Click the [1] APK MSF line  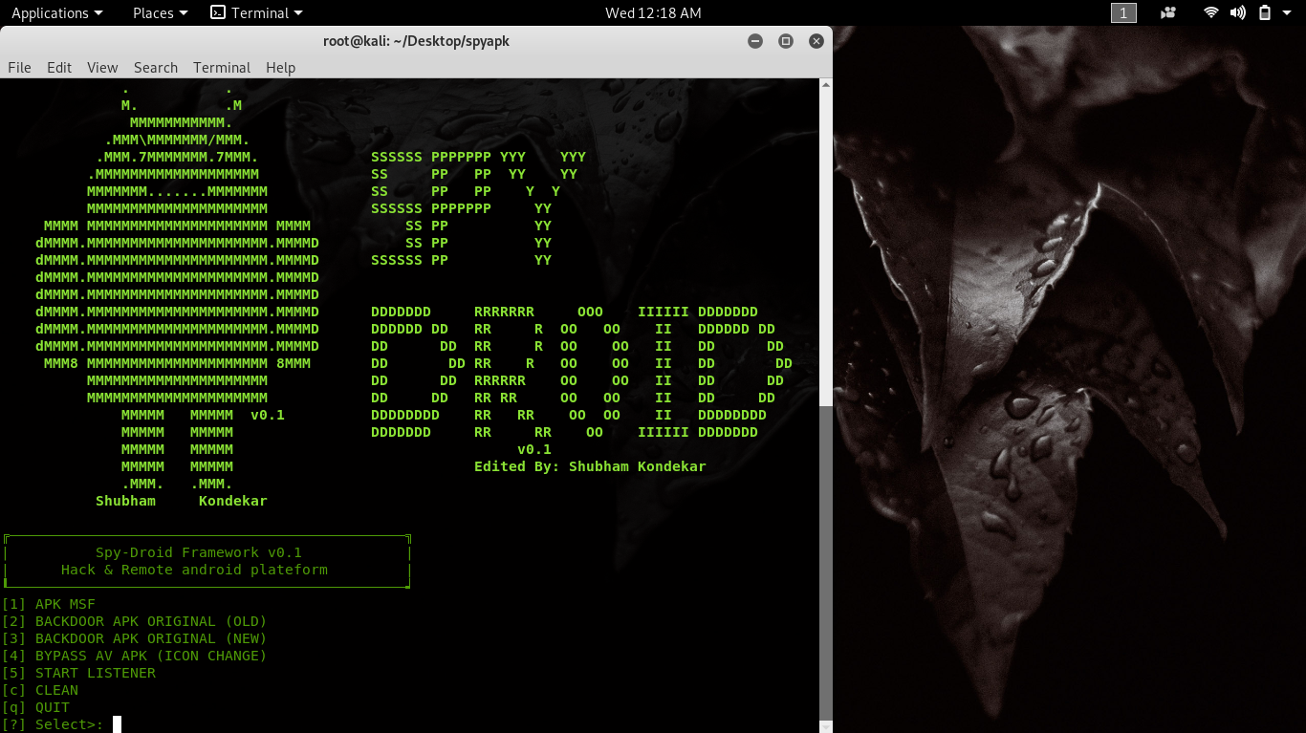(x=49, y=604)
